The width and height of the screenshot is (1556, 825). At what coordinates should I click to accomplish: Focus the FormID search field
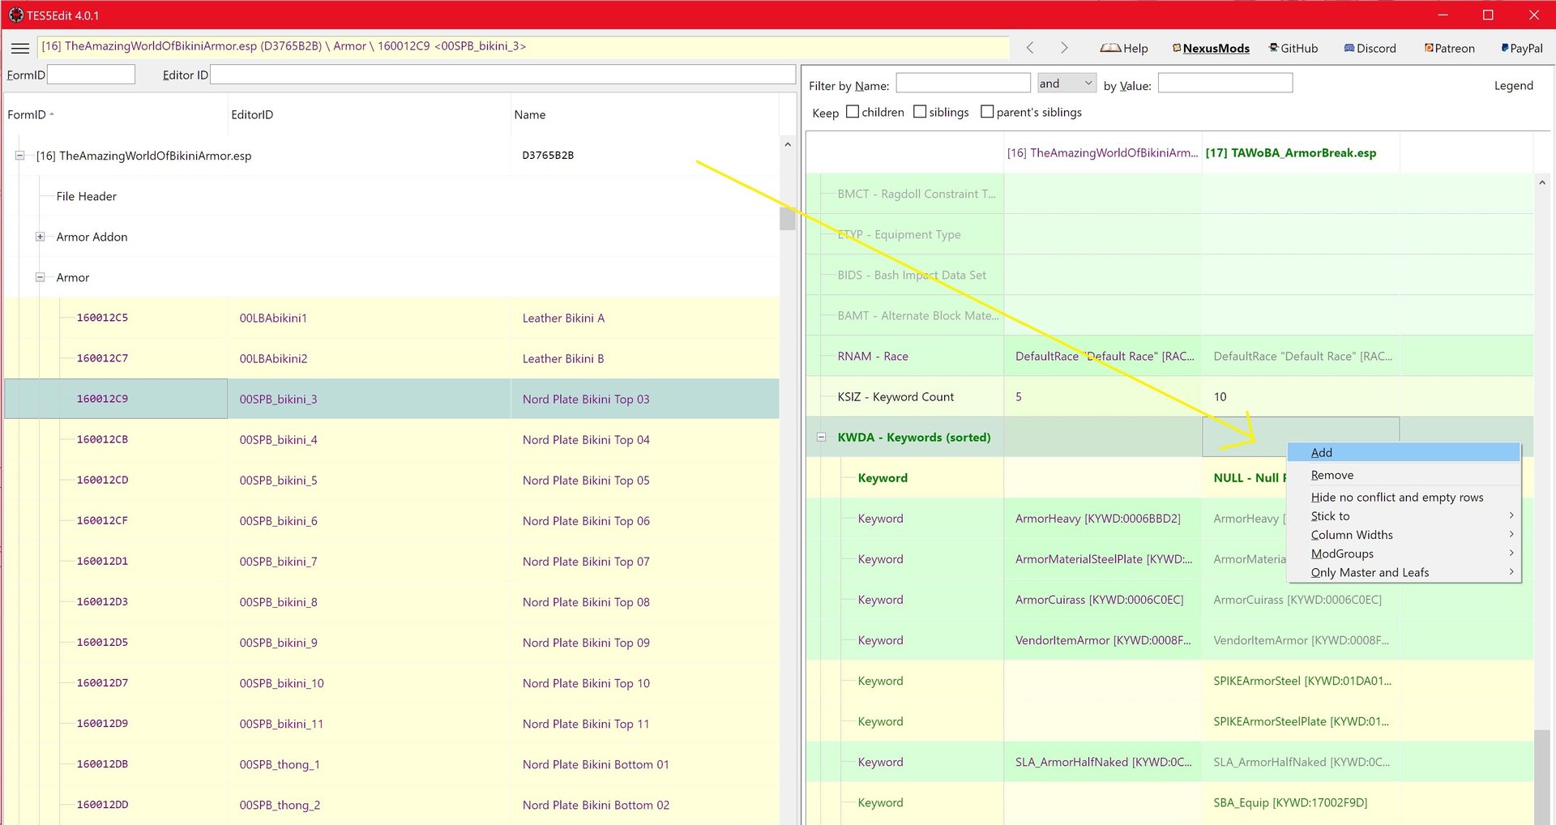[91, 75]
